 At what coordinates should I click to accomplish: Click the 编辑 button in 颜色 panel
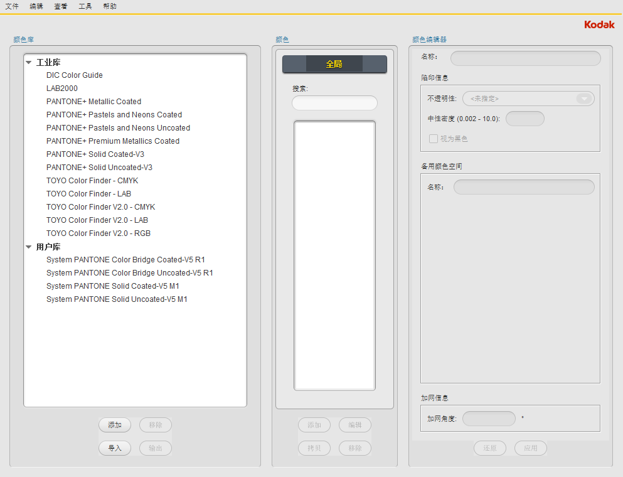click(355, 425)
